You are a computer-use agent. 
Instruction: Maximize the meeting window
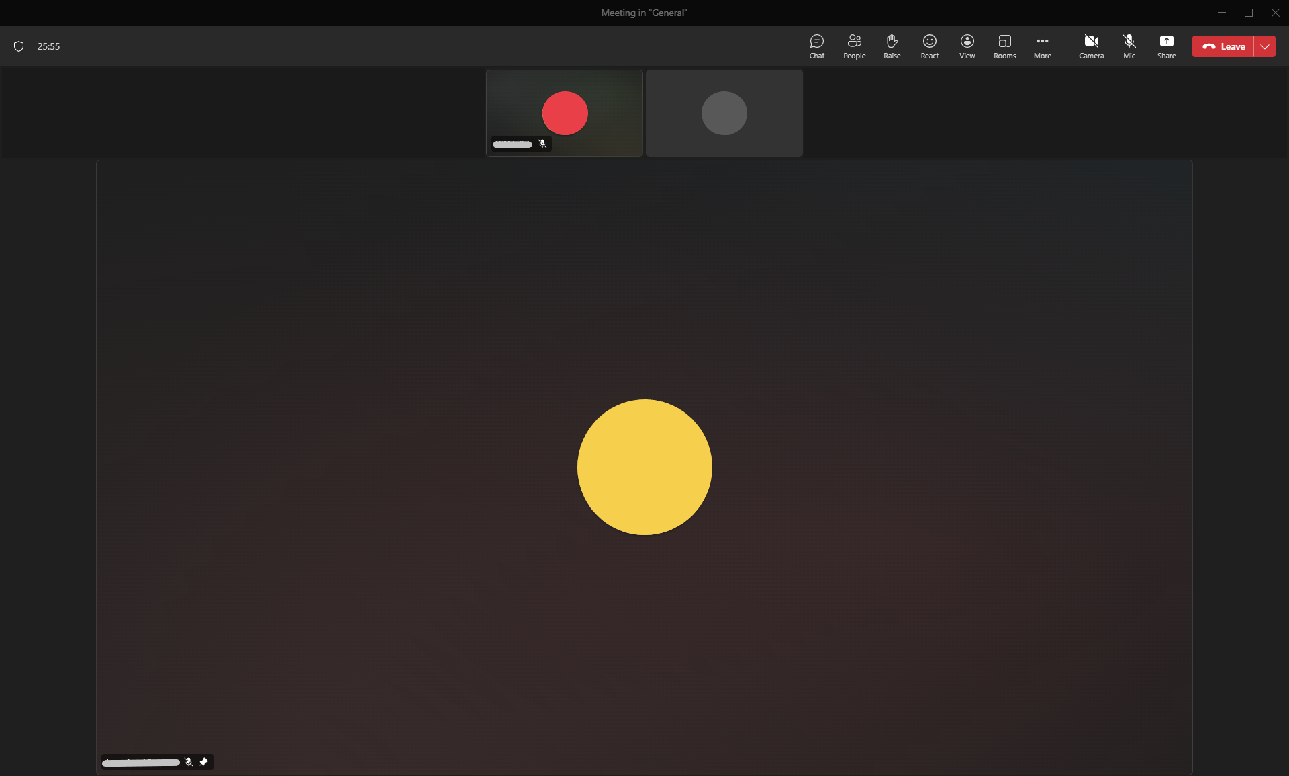coord(1248,13)
